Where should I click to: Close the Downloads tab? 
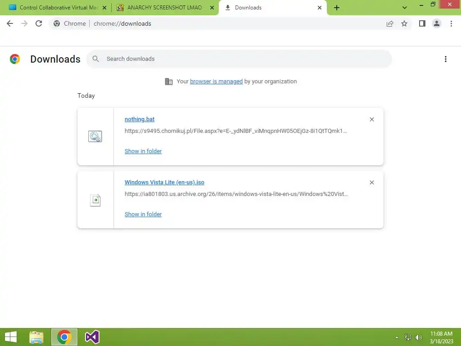click(x=320, y=8)
